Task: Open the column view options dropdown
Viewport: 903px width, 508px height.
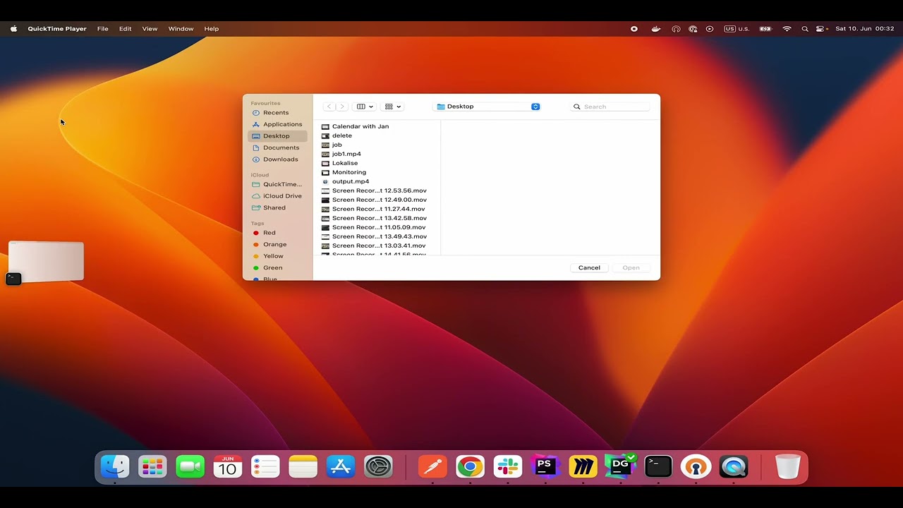Action: click(x=365, y=107)
